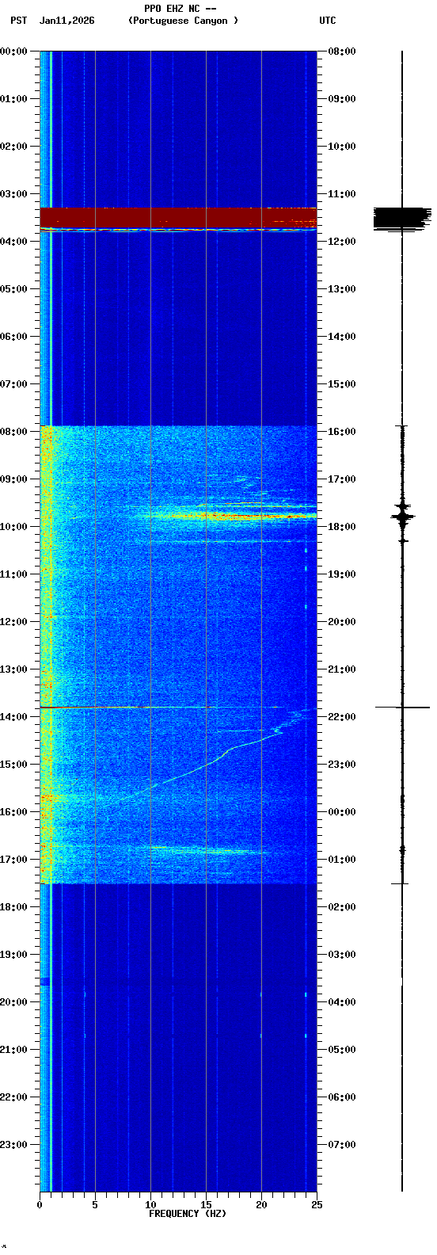Click the 'FREQUENCY (HZ)' axis label
Screen dimensions: 437x1255
click(x=188, y=1214)
